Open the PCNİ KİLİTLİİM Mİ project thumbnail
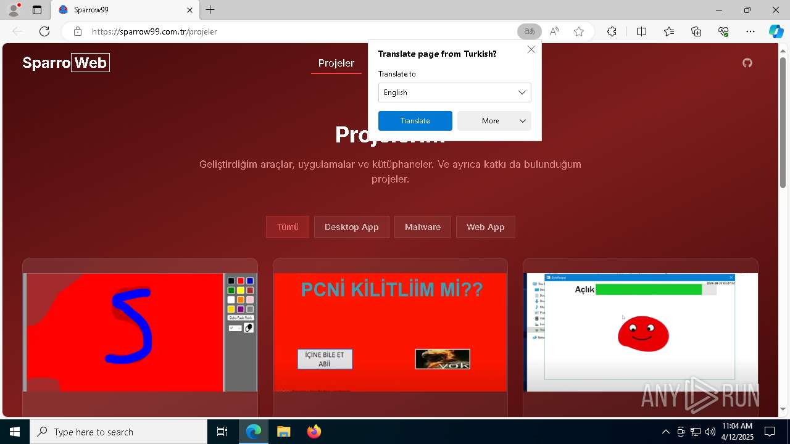 (x=390, y=332)
